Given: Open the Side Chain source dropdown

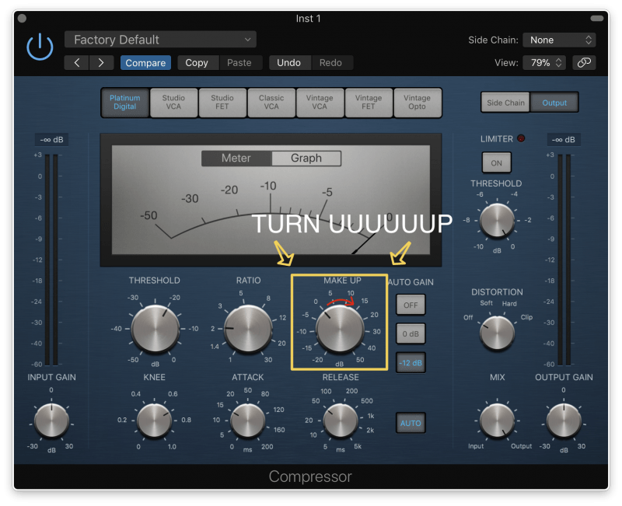Looking at the screenshot, I should 559,39.
